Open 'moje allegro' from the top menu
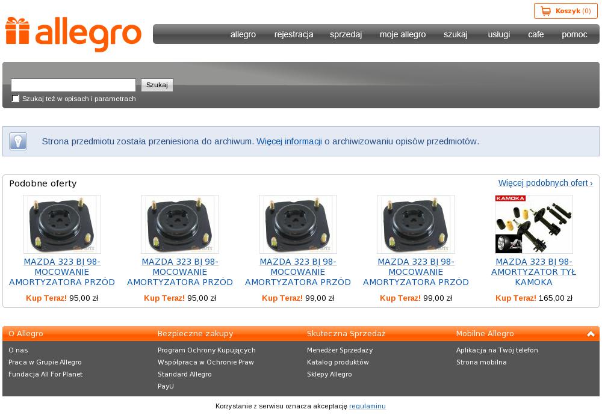Viewport: 602px width, 418px height. (x=403, y=34)
